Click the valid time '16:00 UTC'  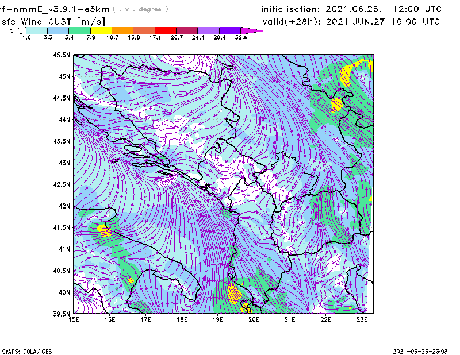point(415,22)
